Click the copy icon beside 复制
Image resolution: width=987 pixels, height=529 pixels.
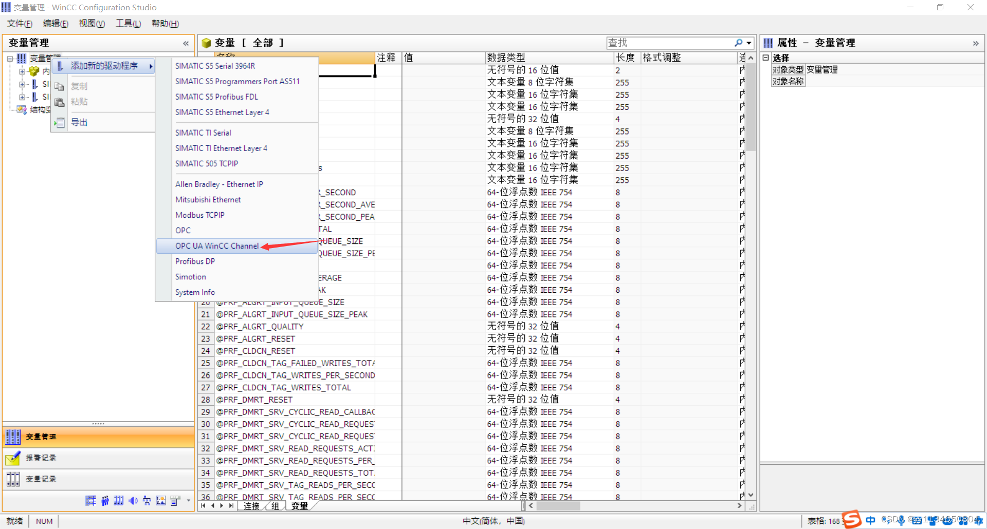(60, 86)
